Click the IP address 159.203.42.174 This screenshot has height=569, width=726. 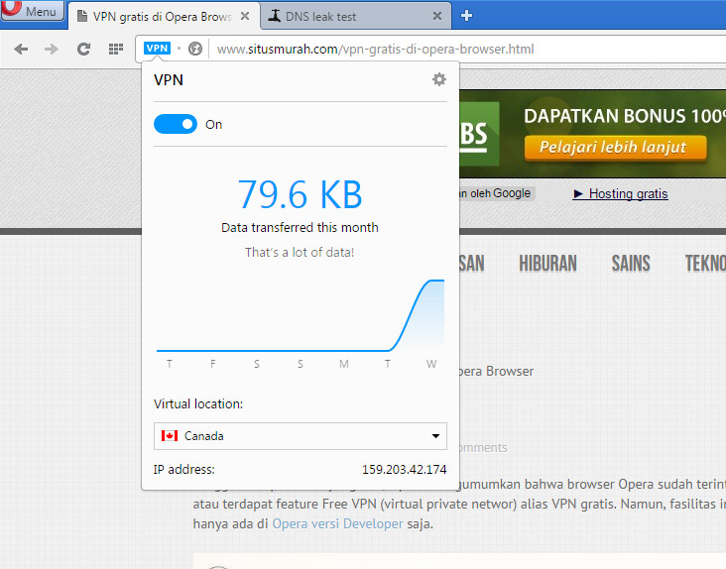(404, 470)
